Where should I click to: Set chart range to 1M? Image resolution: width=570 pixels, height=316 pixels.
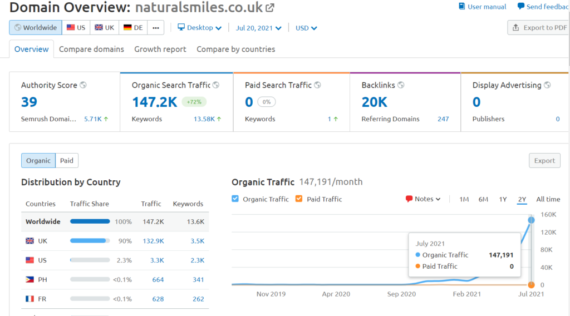point(464,199)
